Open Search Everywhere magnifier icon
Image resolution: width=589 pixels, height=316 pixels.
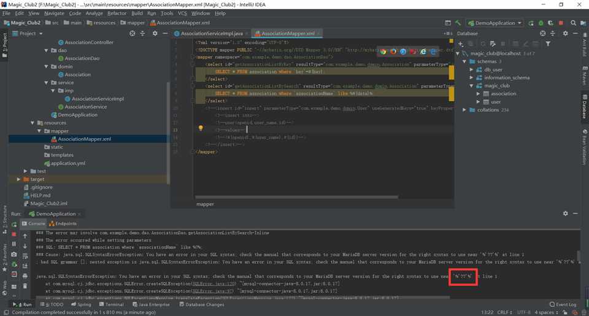573,23
